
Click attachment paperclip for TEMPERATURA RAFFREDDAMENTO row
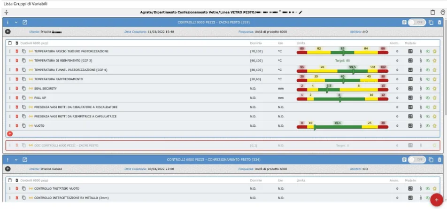pos(421,79)
